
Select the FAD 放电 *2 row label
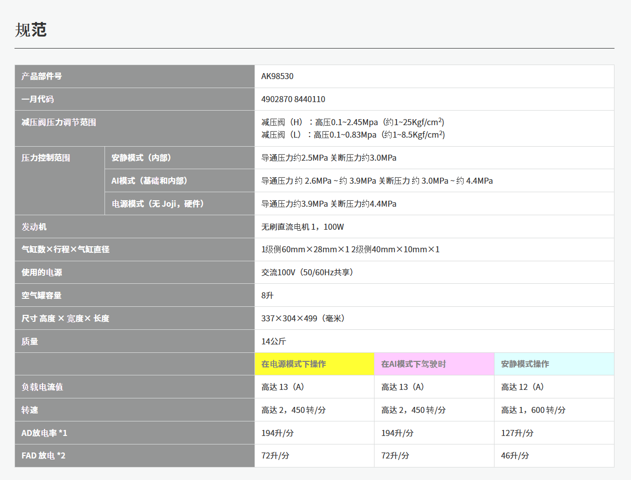134,455
